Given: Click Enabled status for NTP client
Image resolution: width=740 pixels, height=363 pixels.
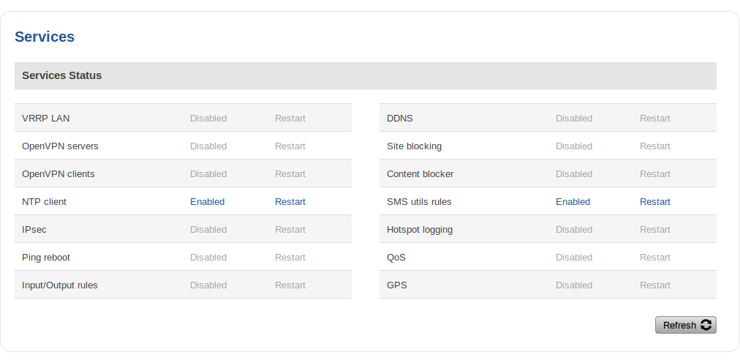Looking at the screenshot, I should point(207,202).
